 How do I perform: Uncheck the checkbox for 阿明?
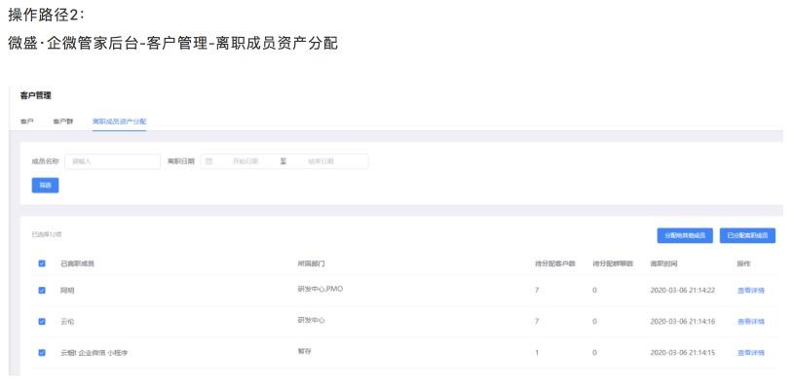pos(42,291)
